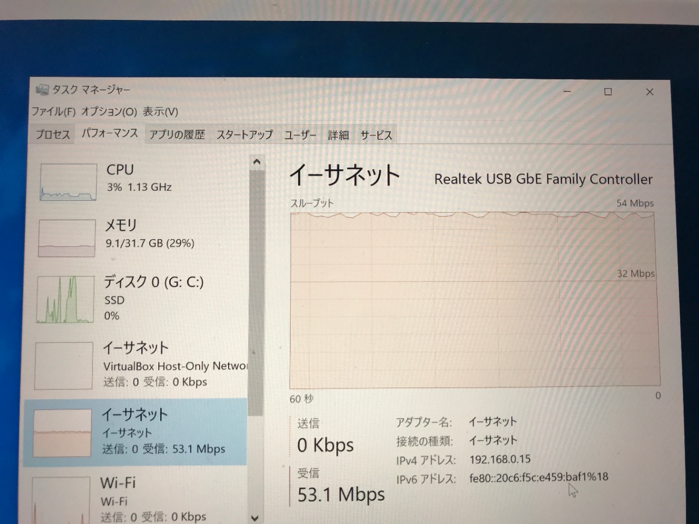Click the IPv4 アドレス label
The width and height of the screenshot is (699, 524).
[426, 460]
